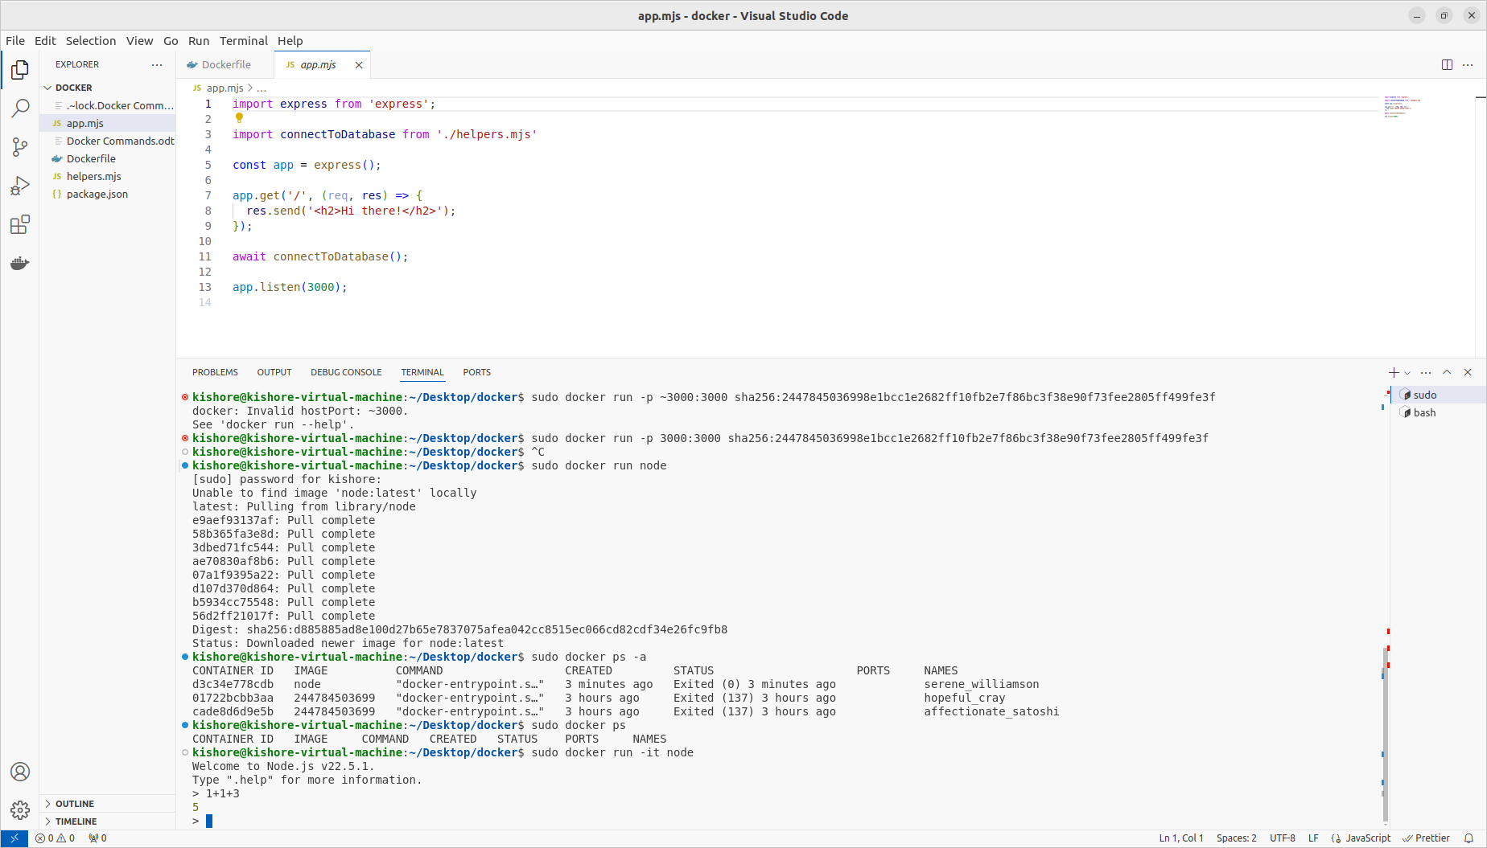This screenshot has height=848, width=1487.
Task: Switch to the PROBLEMS panel tab
Action: coord(215,372)
